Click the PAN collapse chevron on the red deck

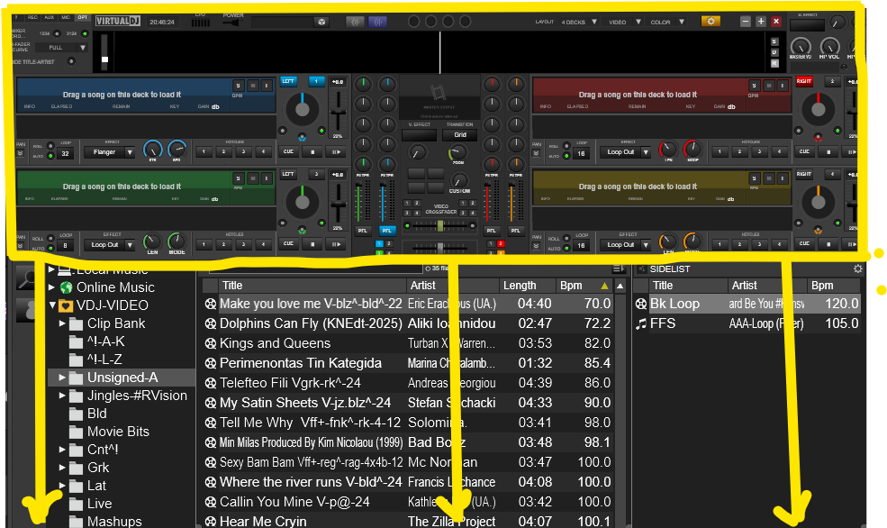[537, 153]
